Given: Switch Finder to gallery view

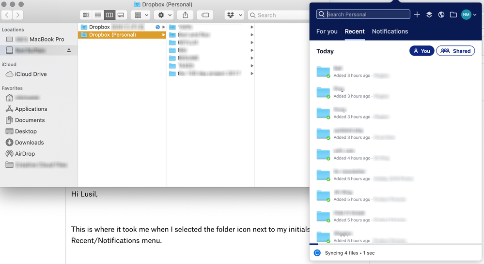Looking at the screenshot, I should coord(121,15).
